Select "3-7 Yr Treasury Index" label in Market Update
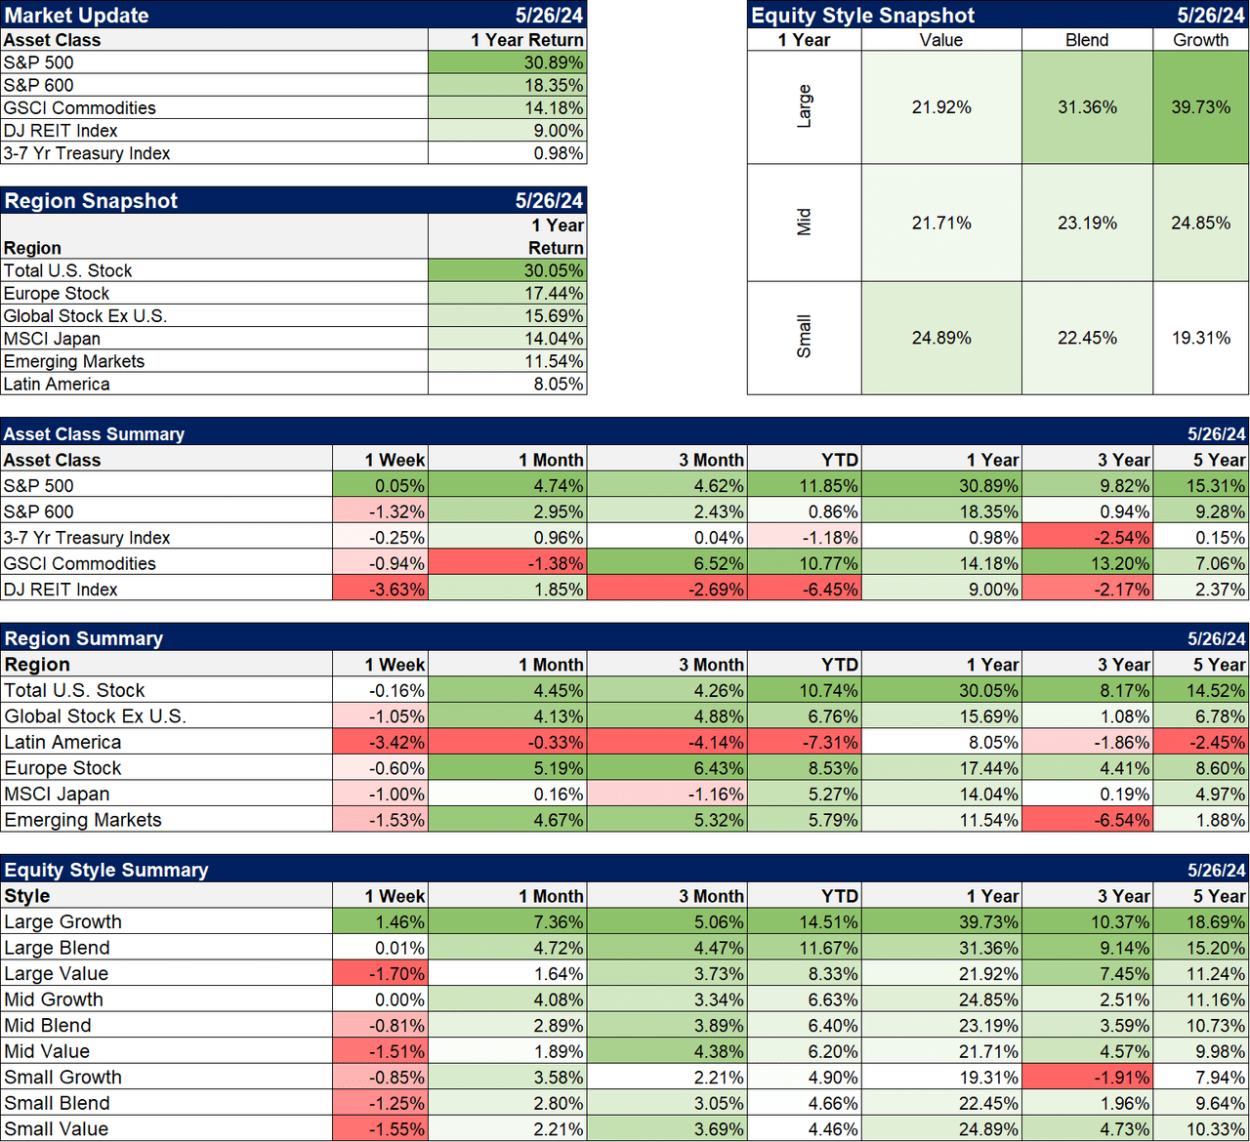This screenshot has width=1250, height=1142. tap(87, 153)
